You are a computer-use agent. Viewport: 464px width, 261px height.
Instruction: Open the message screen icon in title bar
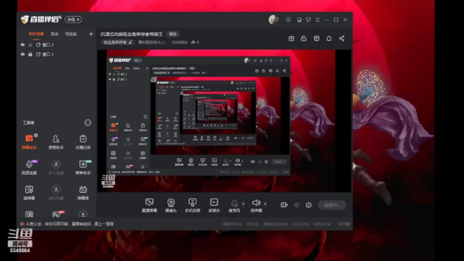tap(288, 20)
